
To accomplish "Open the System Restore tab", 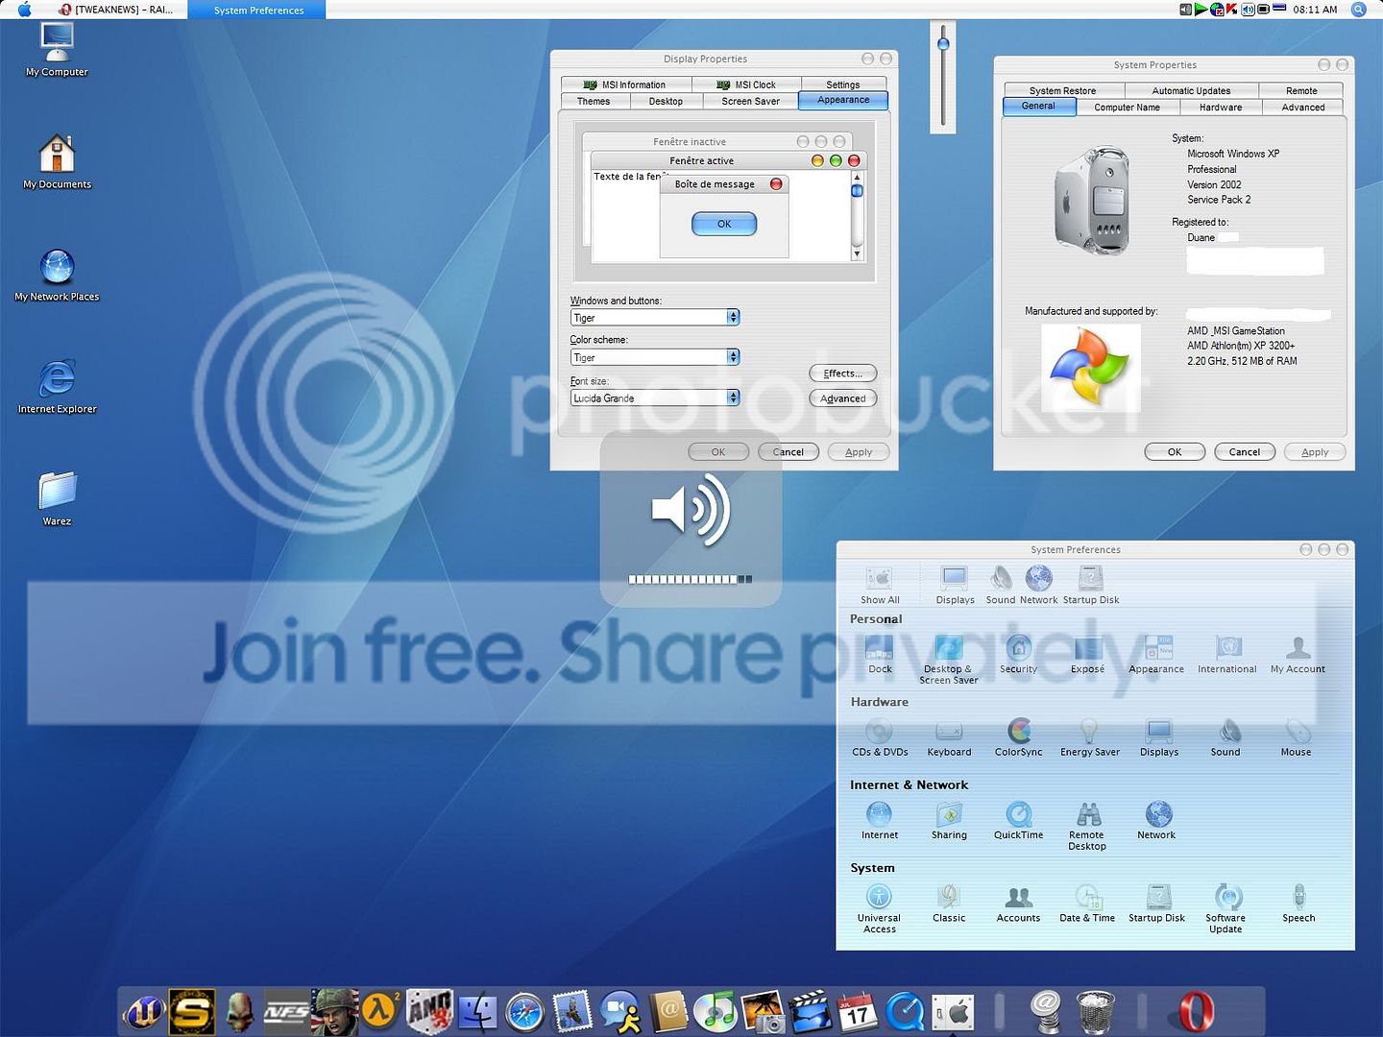I will click(1062, 90).
